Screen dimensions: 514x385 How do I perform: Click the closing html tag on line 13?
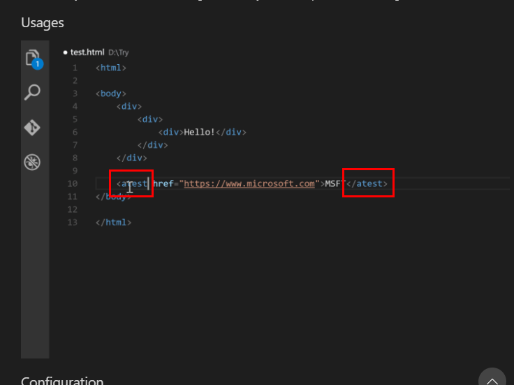click(113, 222)
